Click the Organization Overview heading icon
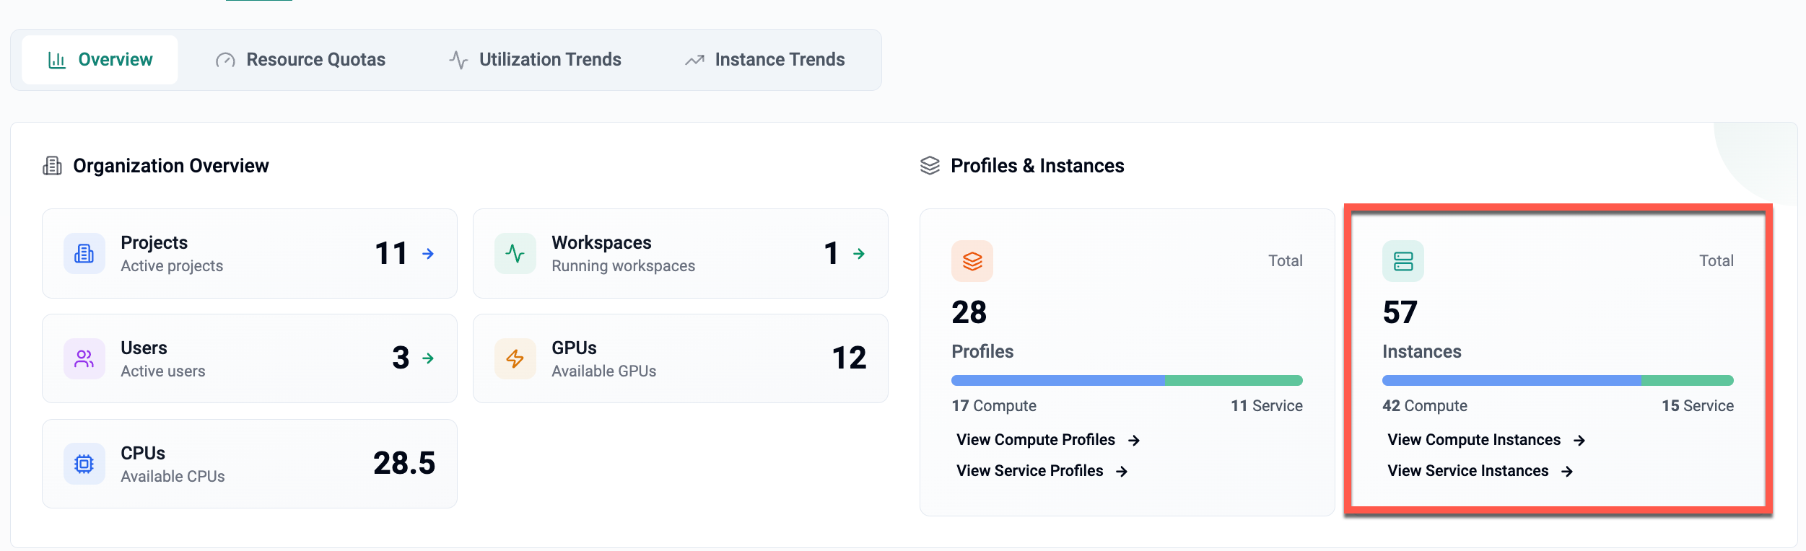 point(52,166)
